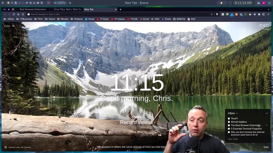The image size is (273, 153).
Task: Open Brave Shields lion icon
Action: tap(217, 14)
